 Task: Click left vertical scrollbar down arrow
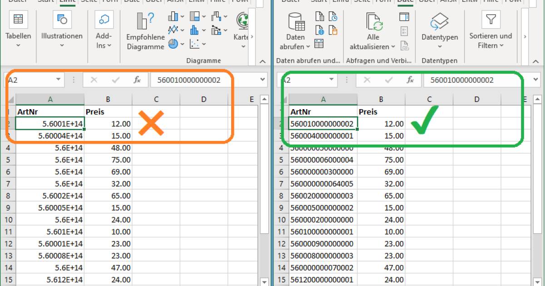(x=264, y=282)
